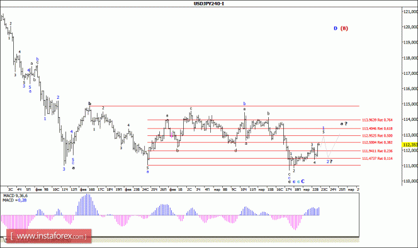The image size is (418, 248).
Task: Click the www.instaforex.com watermark link
Action: (x=48, y=236)
